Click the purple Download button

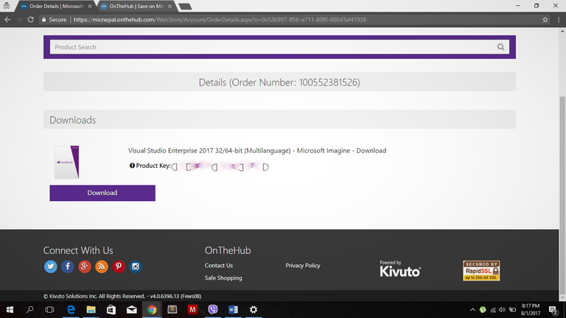102,193
